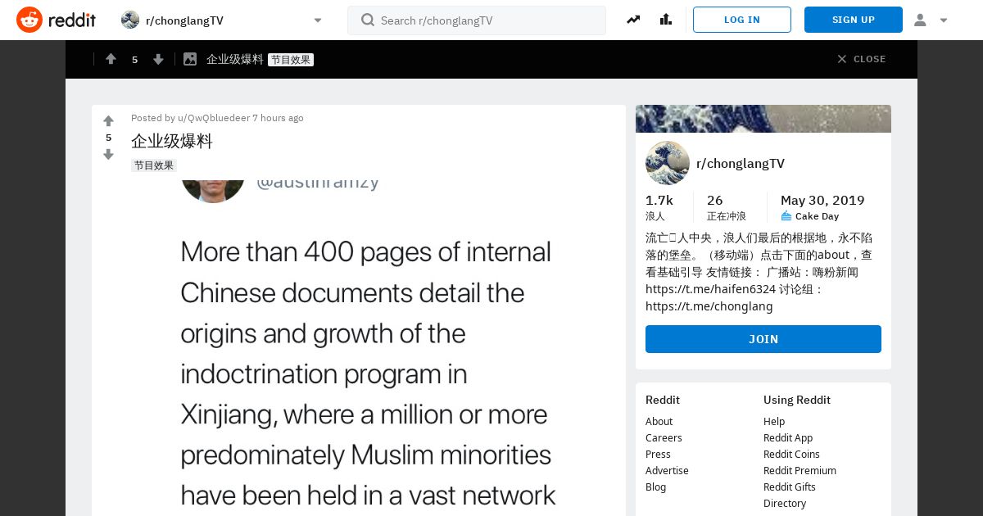Expand the r/chonglangTV community dropdown
The image size is (983, 516).
pos(318,20)
